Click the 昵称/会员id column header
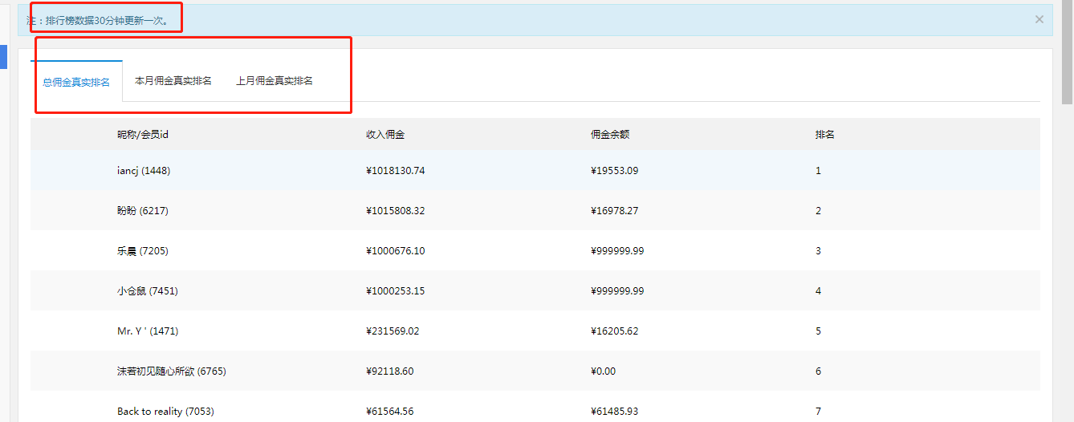1074x422 pixels. click(x=143, y=135)
